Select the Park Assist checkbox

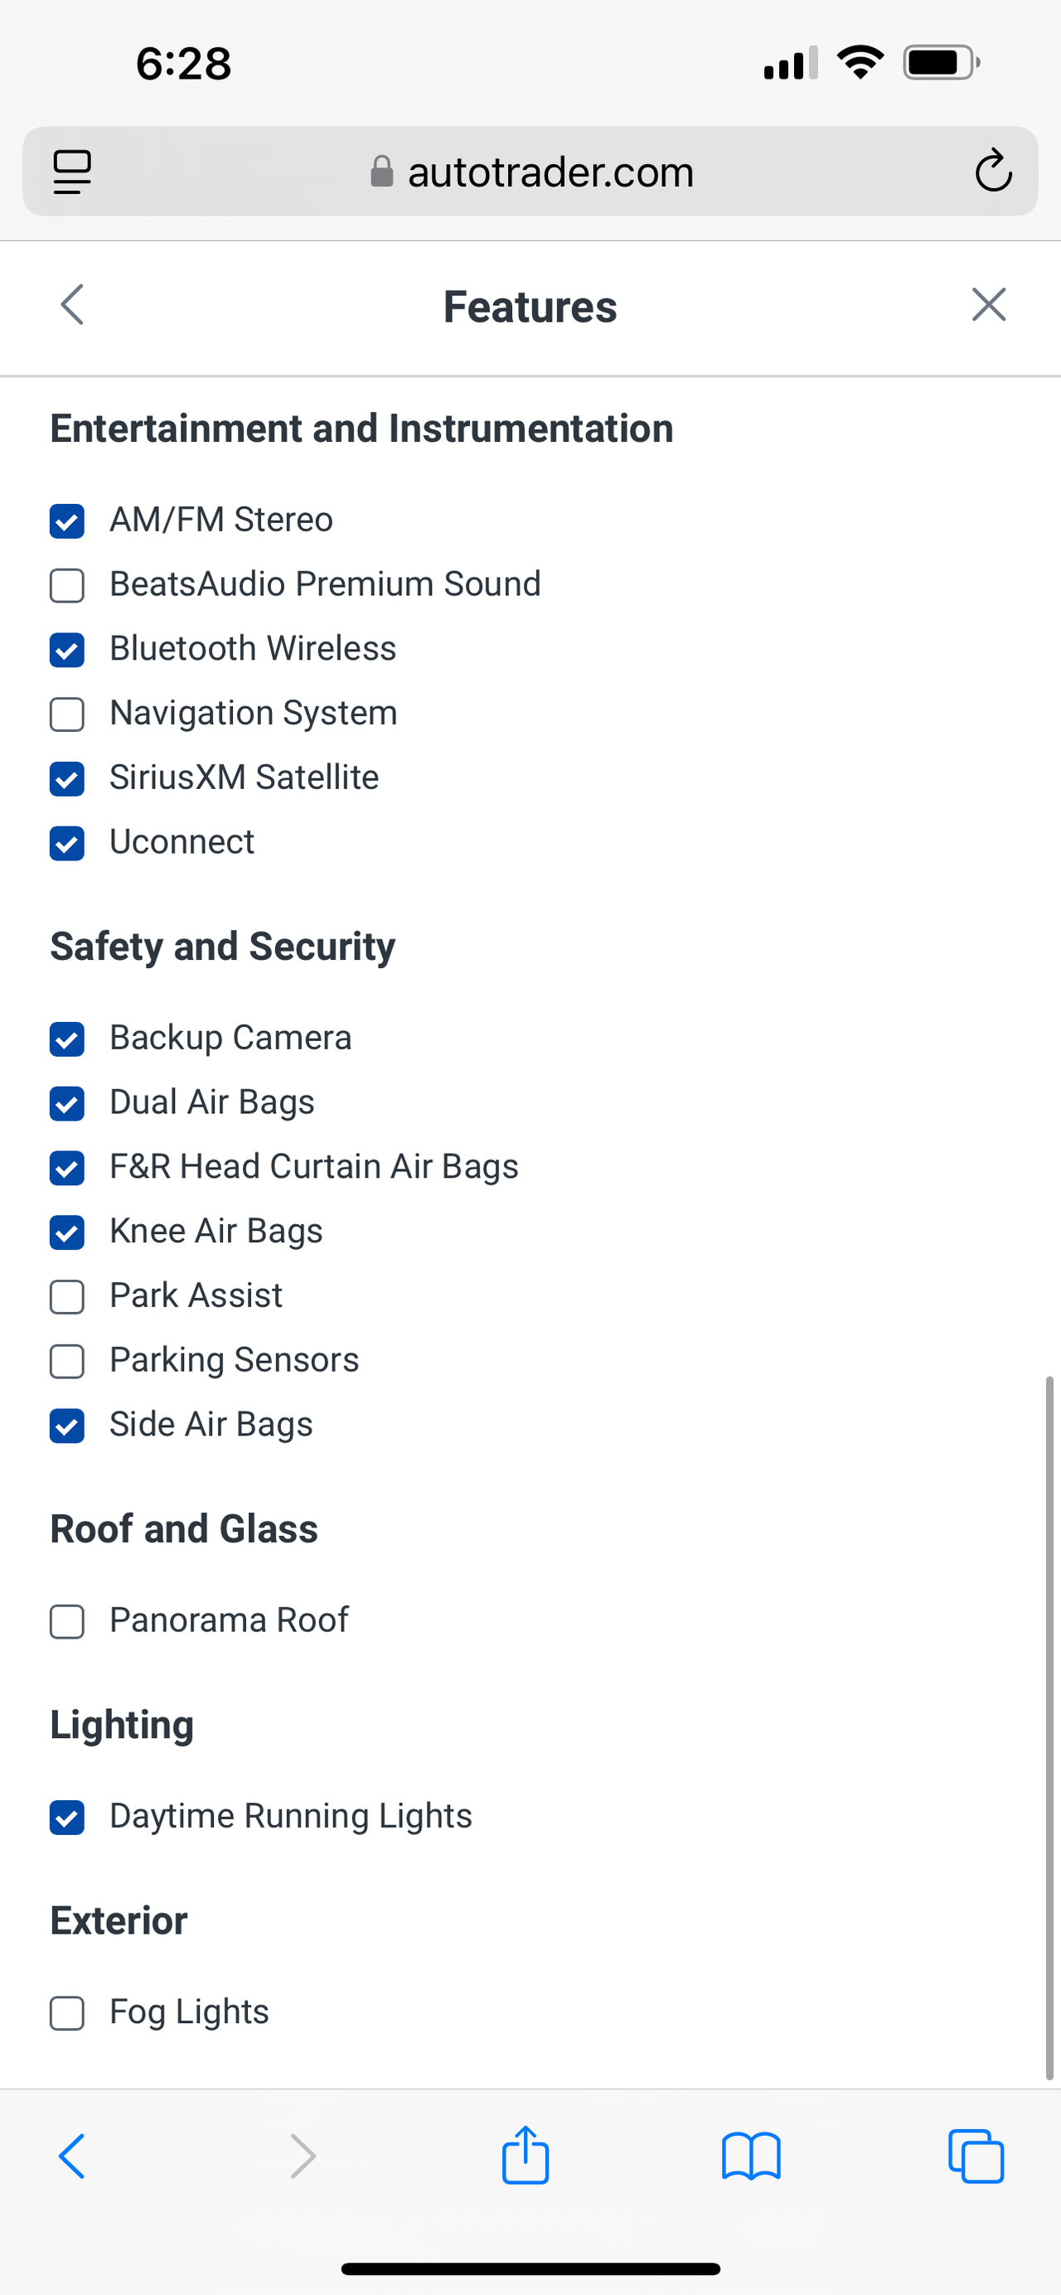point(67,1296)
